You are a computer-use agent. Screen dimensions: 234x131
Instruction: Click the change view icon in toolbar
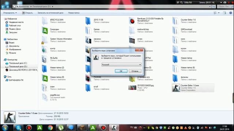pyautogui.click(x=215, y=13)
